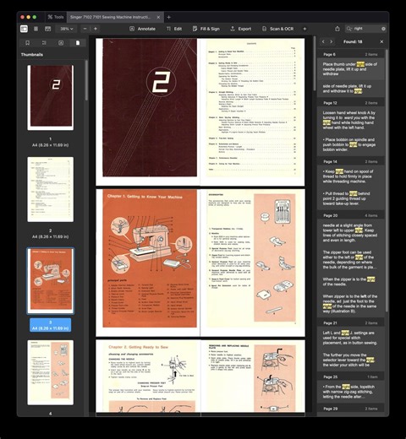406x439 pixels.
Task: Select page 2 contents thumbnail
Action: pyautogui.click(x=51, y=189)
